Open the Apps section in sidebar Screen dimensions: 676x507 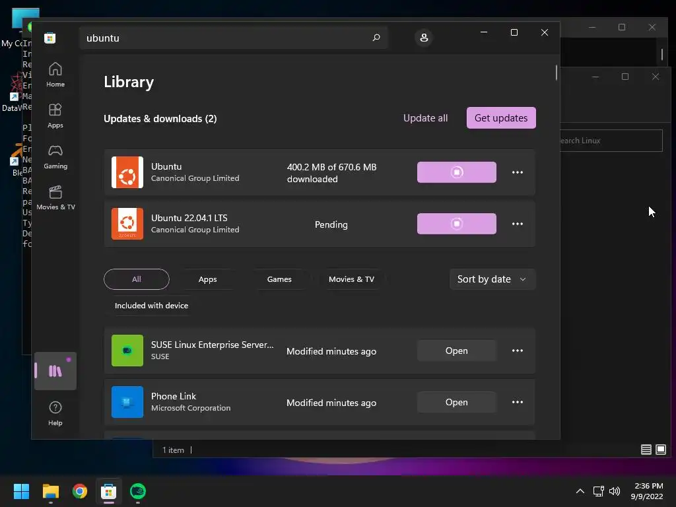[x=55, y=116]
